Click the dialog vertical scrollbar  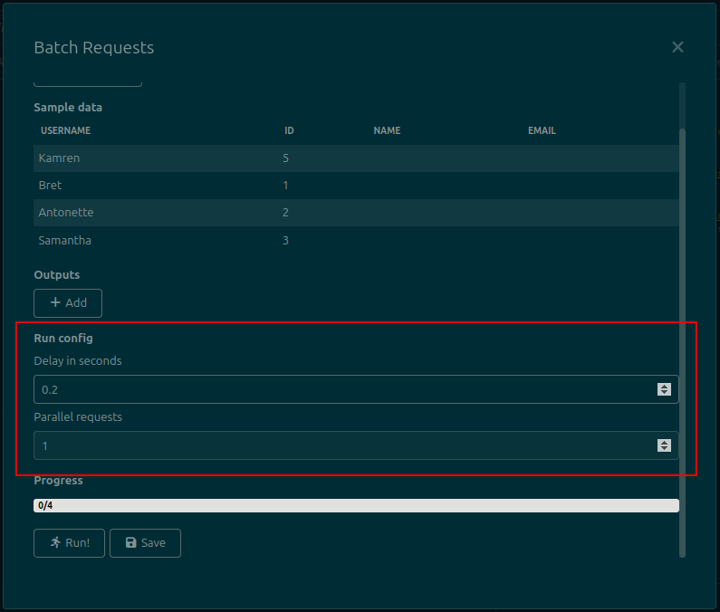(682, 342)
